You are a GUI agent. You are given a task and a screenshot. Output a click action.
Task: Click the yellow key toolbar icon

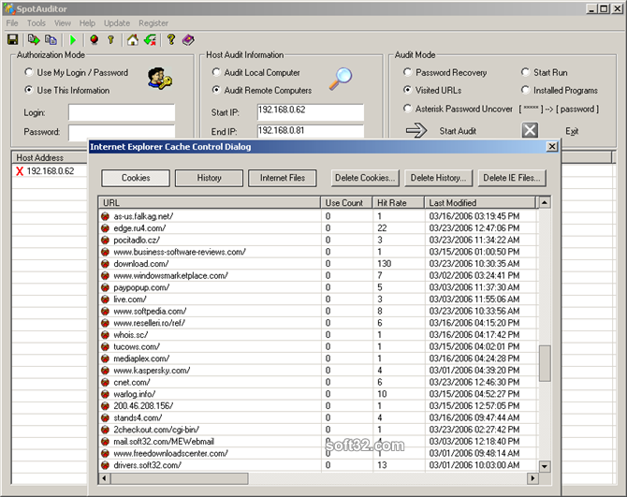111,39
